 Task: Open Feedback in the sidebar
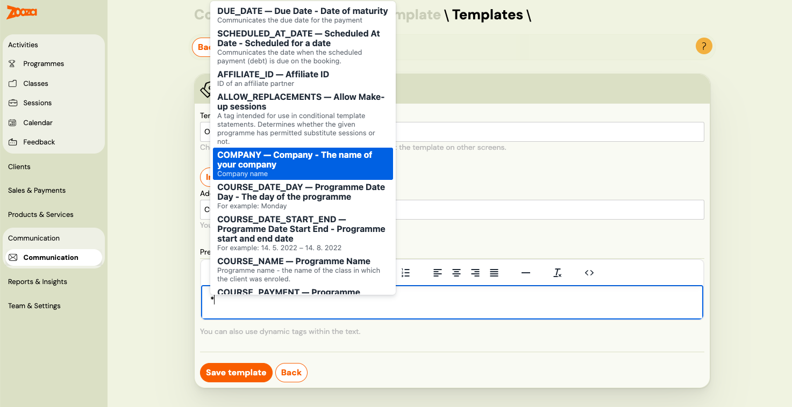pos(39,142)
